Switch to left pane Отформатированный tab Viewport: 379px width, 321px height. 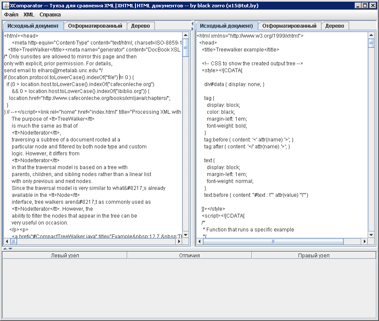pyautogui.click(x=95, y=26)
